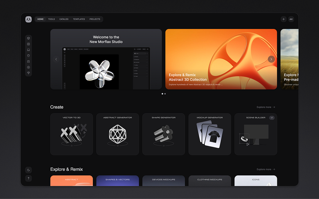Viewport: 319px width, 199px height.
Task: Switch to the Tools tab
Action: coord(51,19)
